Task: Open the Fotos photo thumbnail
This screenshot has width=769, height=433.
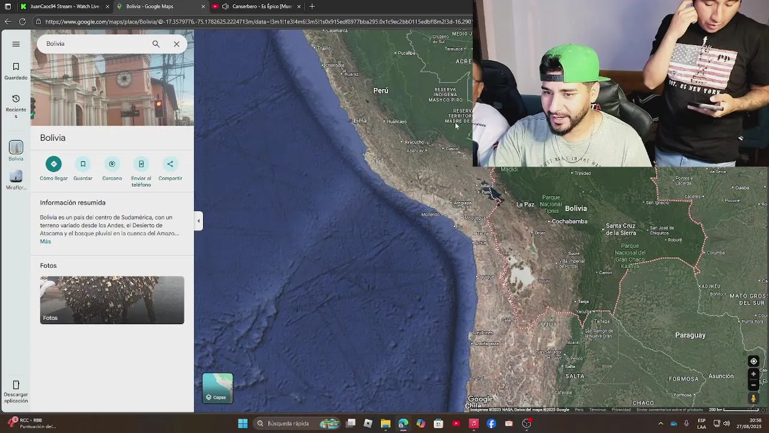Action: 112,300
